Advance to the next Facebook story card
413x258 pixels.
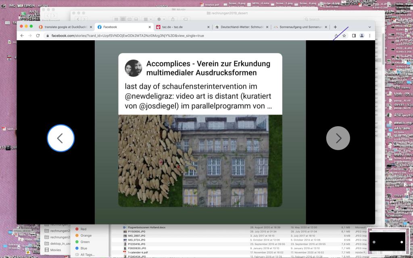pos(338,138)
